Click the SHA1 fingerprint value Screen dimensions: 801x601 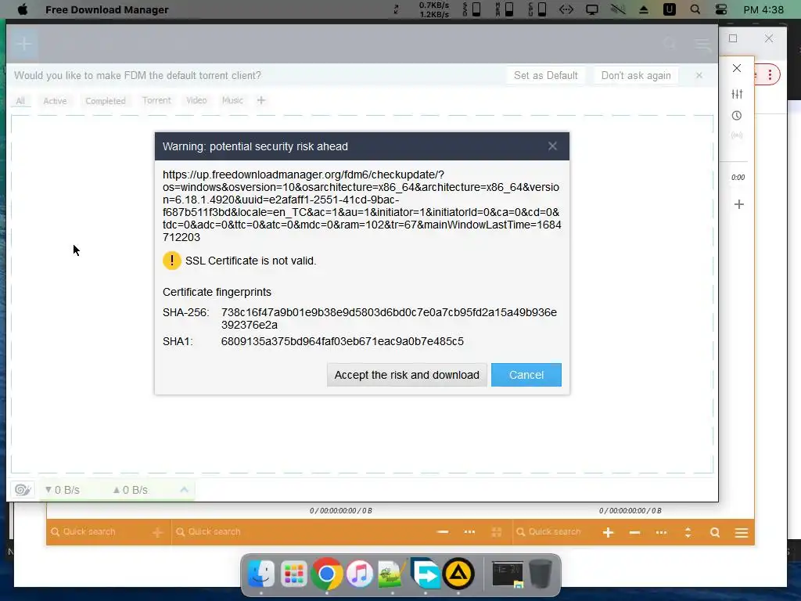[x=343, y=341]
